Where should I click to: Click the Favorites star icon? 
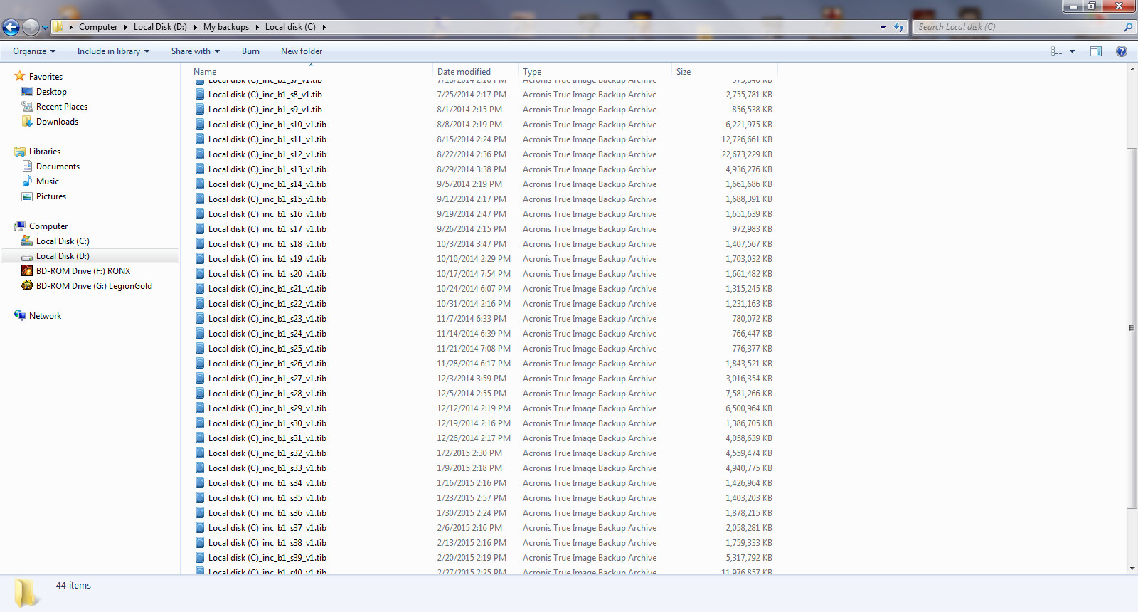[20, 76]
